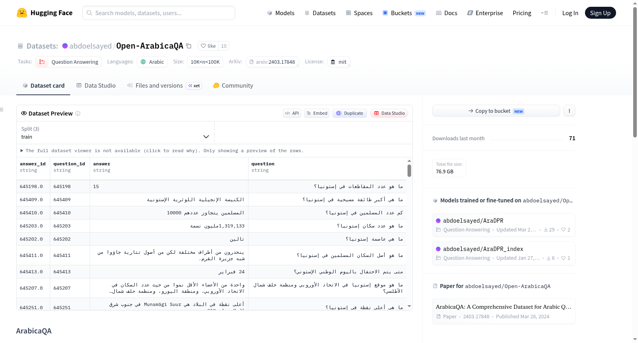This screenshot has height=343, width=638.
Task: Open the extra navigation menu icon
Action: pyautogui.click(x=544, y=13)
